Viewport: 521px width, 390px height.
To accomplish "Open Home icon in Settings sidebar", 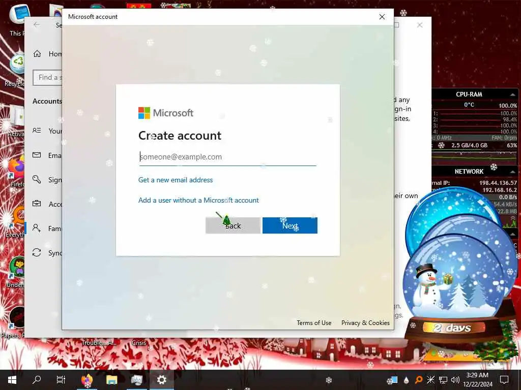I will [37, 54].
